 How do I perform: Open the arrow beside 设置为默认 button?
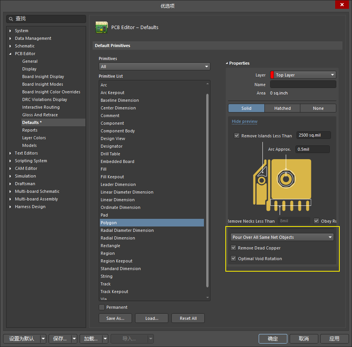pos(43,339)
